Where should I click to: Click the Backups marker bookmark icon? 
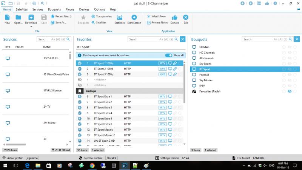click(80, 91)
